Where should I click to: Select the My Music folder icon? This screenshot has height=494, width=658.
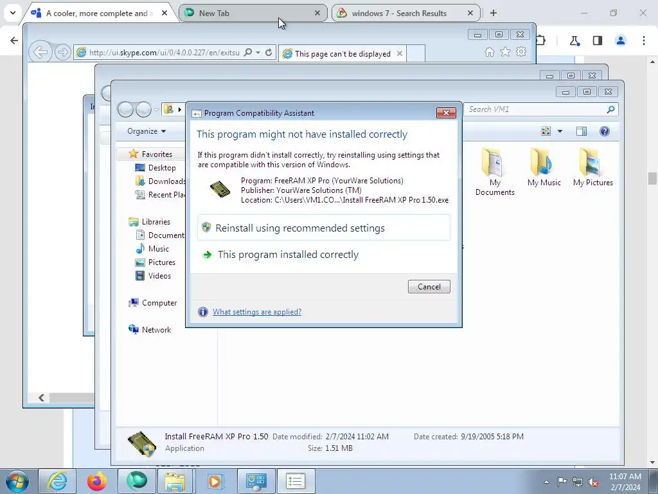pos(544,167)
